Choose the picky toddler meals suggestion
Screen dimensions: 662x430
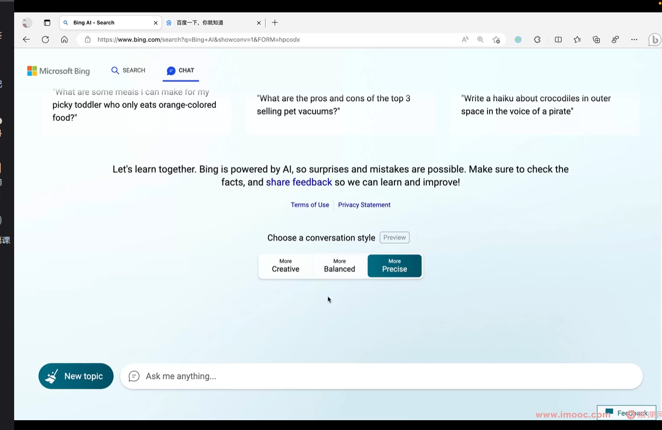(136, 111)
